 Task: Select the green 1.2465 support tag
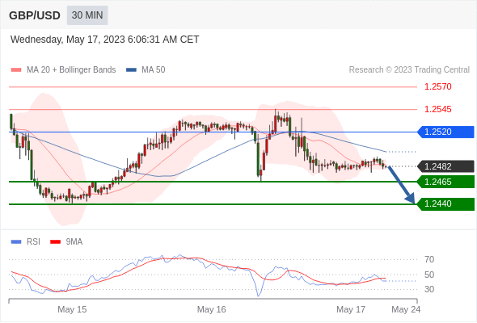[x=445, y=182]
